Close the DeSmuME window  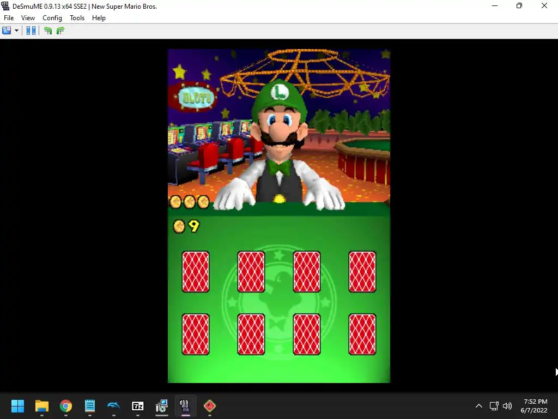[x=544, y=6]
